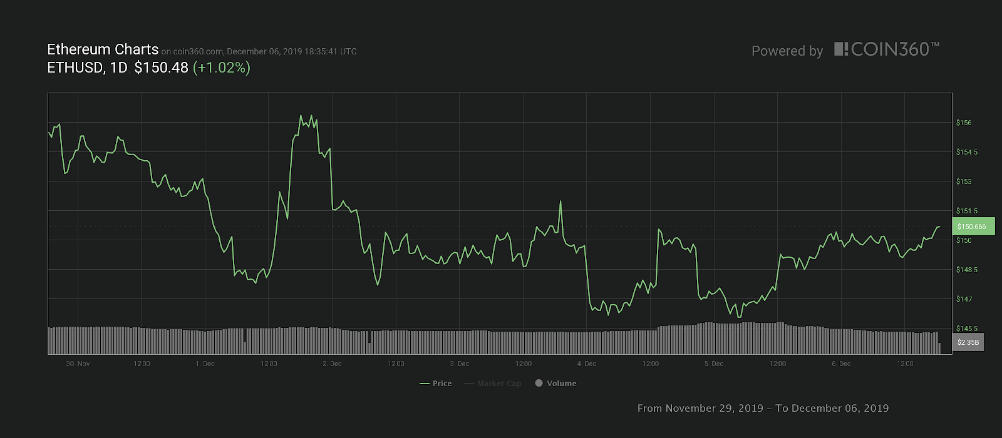Click the $150 axis label
This screenshot has width=1002, height=438.
click(x=964, y=240)
